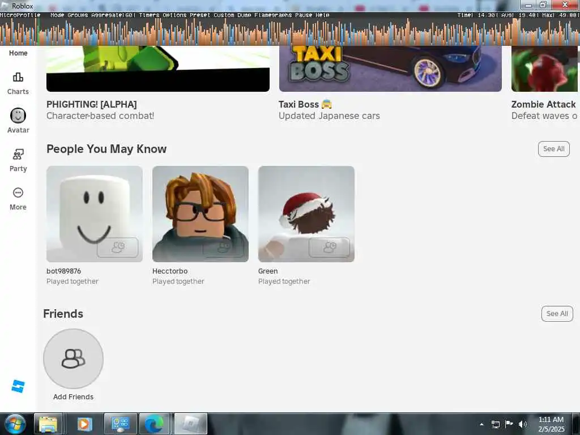Image resolution: width=580 pixels, height=435 pixels.
Task: Click MicroProfile Dump menu
Action: (x=244, y=15)
